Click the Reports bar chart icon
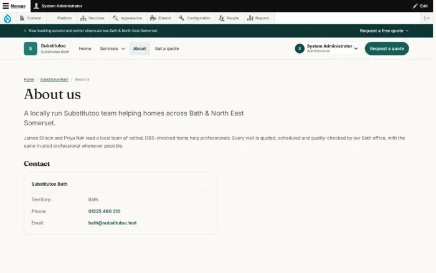 click(250, 18)
